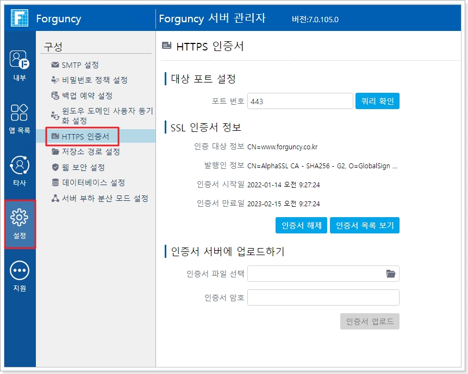The width and height of the screenshot is (468, 374).
Task: Click the 인증서 해제 button
Action: point(302,225)
